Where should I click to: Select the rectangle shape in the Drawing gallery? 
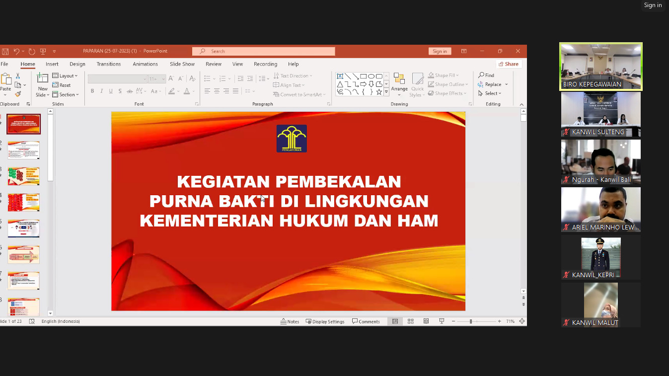pyautogui.click(x=363, y=75)
